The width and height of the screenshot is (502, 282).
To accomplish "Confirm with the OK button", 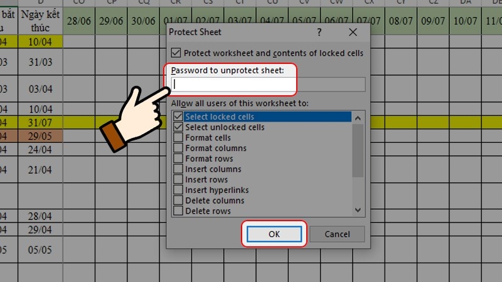I will point(274,234).
